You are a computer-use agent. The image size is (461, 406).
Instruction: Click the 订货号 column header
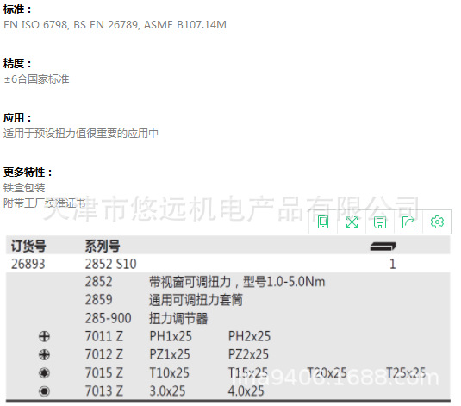tap(28, 246)
